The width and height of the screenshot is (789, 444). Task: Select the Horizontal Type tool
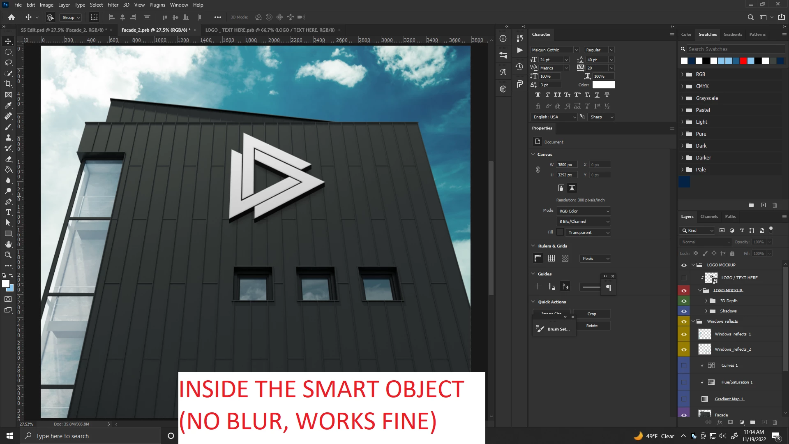coord(8,212)
